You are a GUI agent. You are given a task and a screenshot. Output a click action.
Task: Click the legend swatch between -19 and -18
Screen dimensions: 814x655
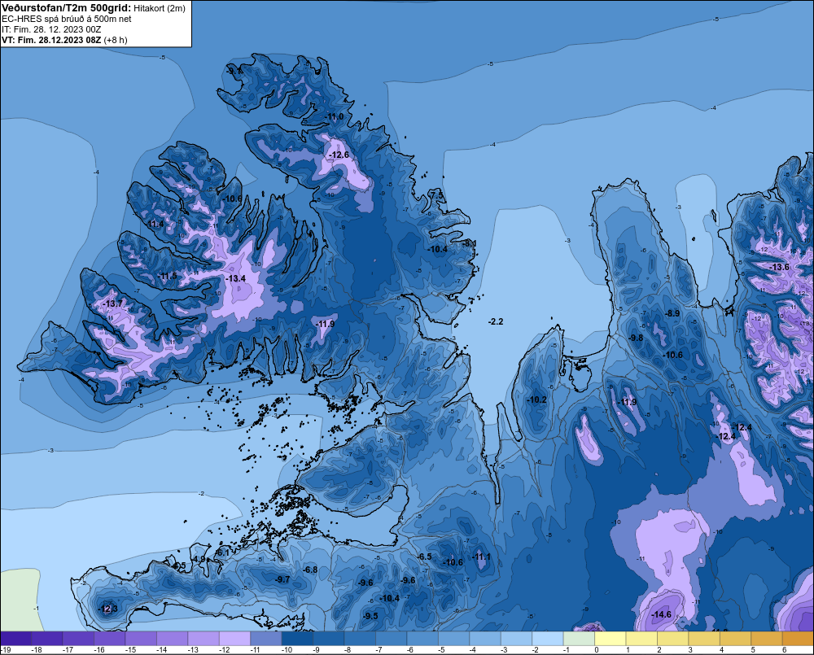16,639
